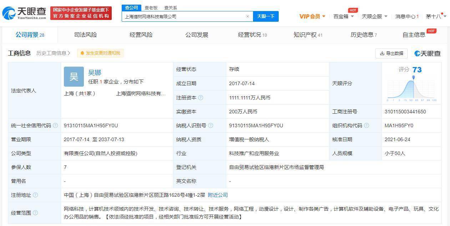Open the 历史信息 tab
This screenshot has height=226, width=450.
coord(364,35)
